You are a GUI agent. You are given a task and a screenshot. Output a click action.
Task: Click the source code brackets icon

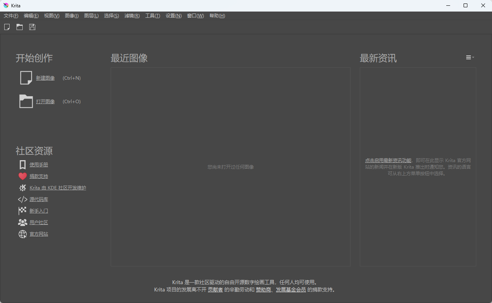pos(23,199)
